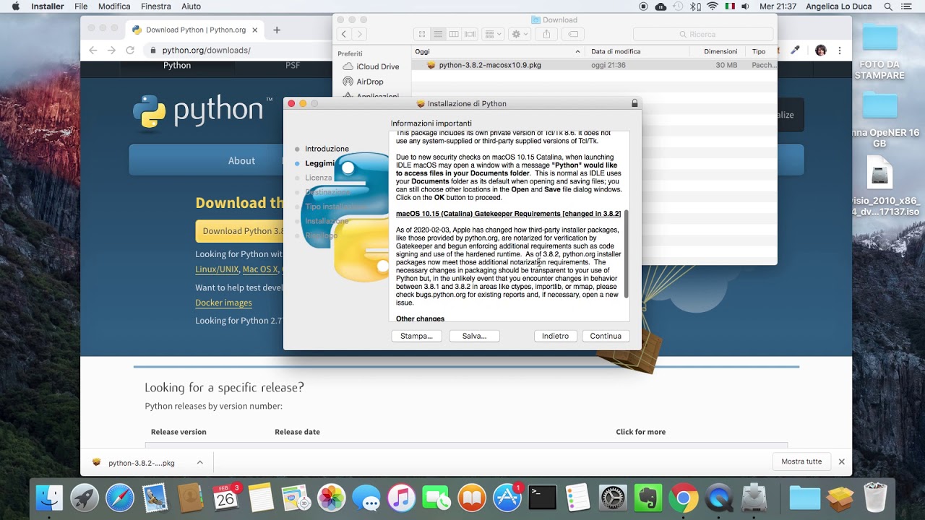This screenshot has width=925, height=520.
Task: Switch Finder to icon view
Action: [x=422, y=34]
